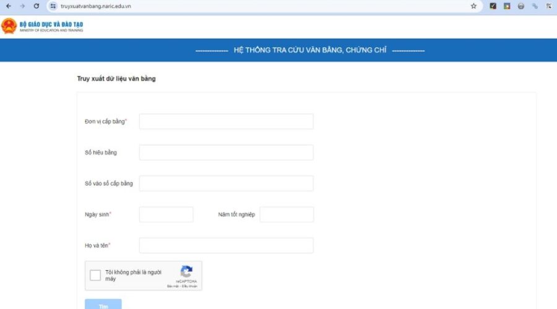The image size is (557, 309).
Task: Click the browser forward arrow
Action: click(x=22, y=6)
